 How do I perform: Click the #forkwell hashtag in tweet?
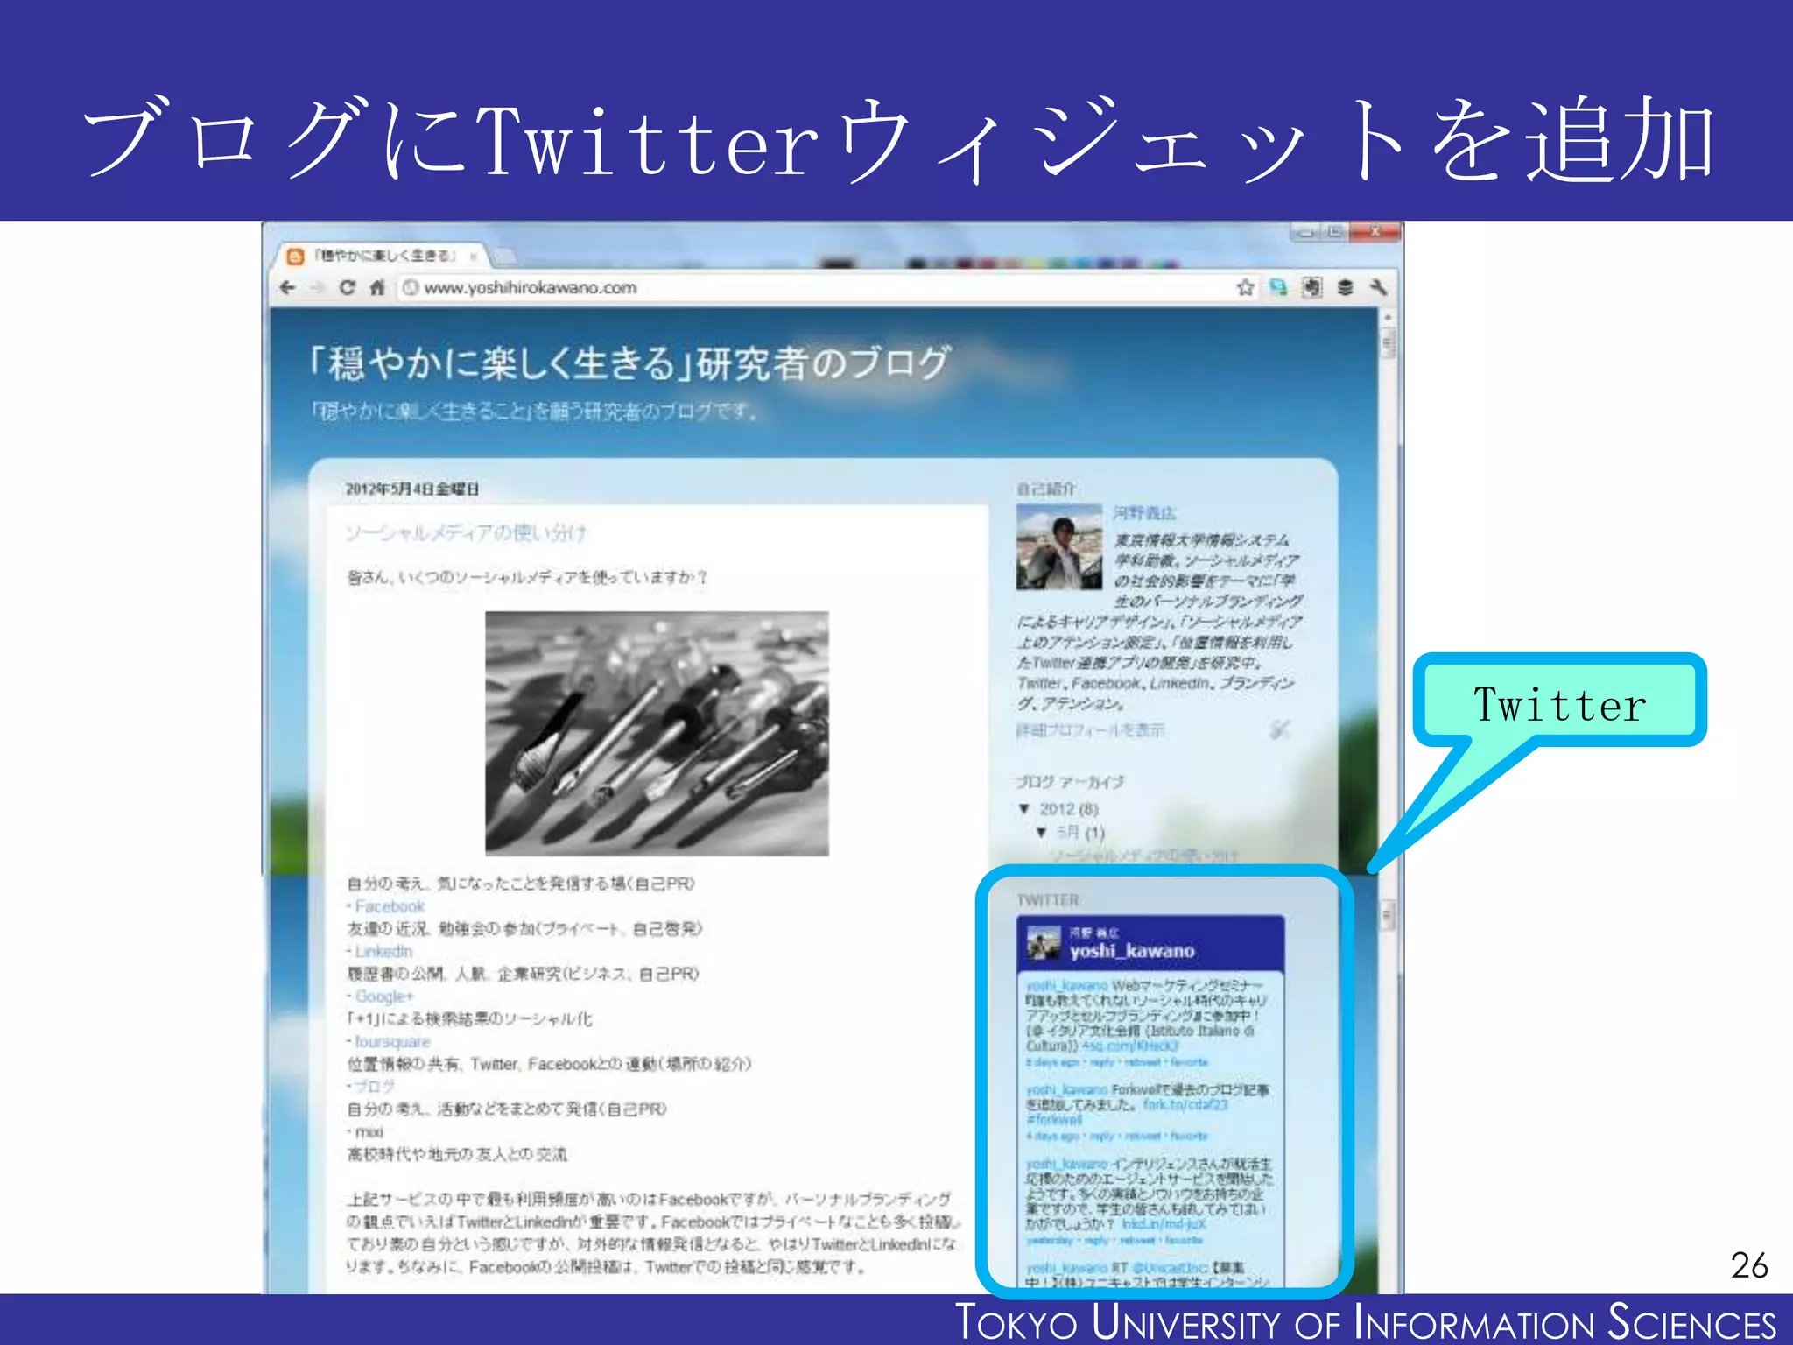tap(1054, 1120)
